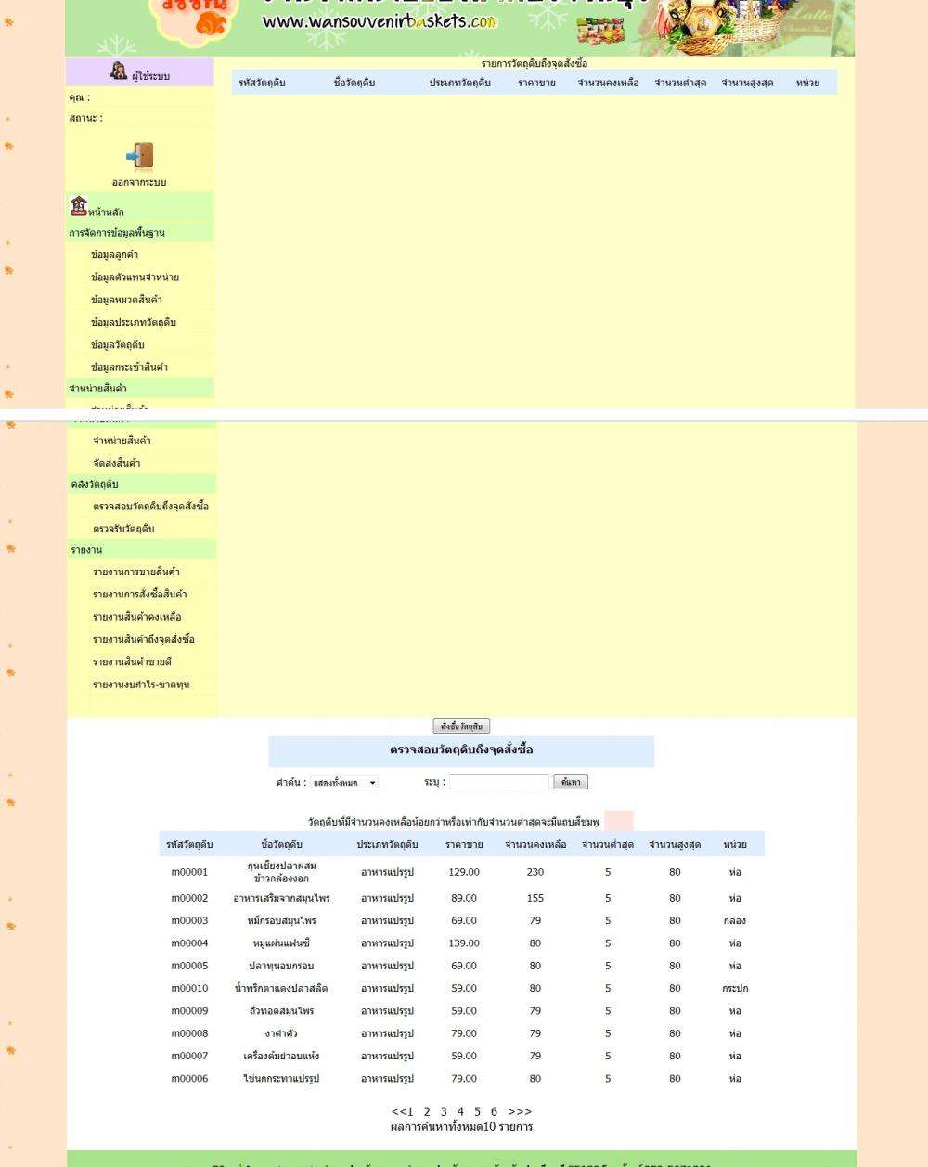Click the m00004 material code cell
Image resolution: width=928 pixels, height=1167 pixels.
pos(189,943)
